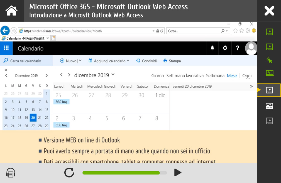The height and width of the screenshot is (183, 281).
Task: Open browser favorites star icon
Action: (x=241, y=31)
